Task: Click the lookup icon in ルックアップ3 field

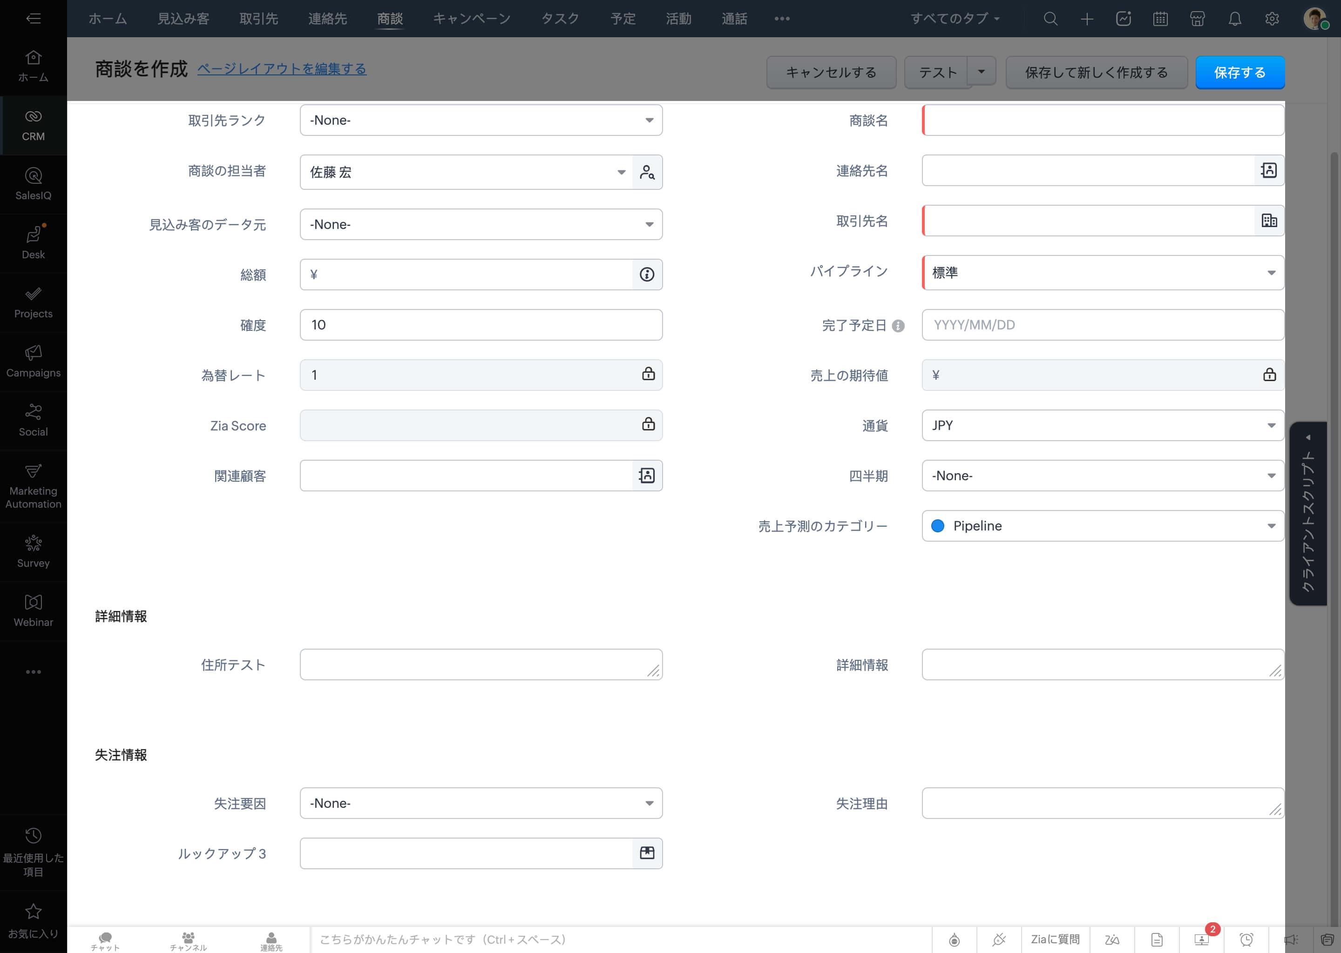Action: click(647, 852)
